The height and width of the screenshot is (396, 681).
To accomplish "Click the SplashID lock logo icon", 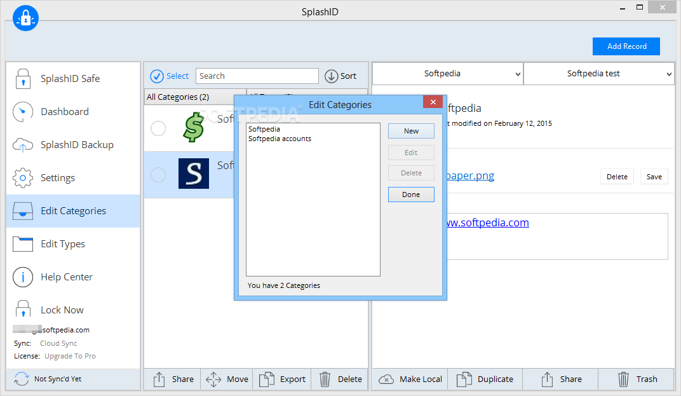I will click(25, 18).
